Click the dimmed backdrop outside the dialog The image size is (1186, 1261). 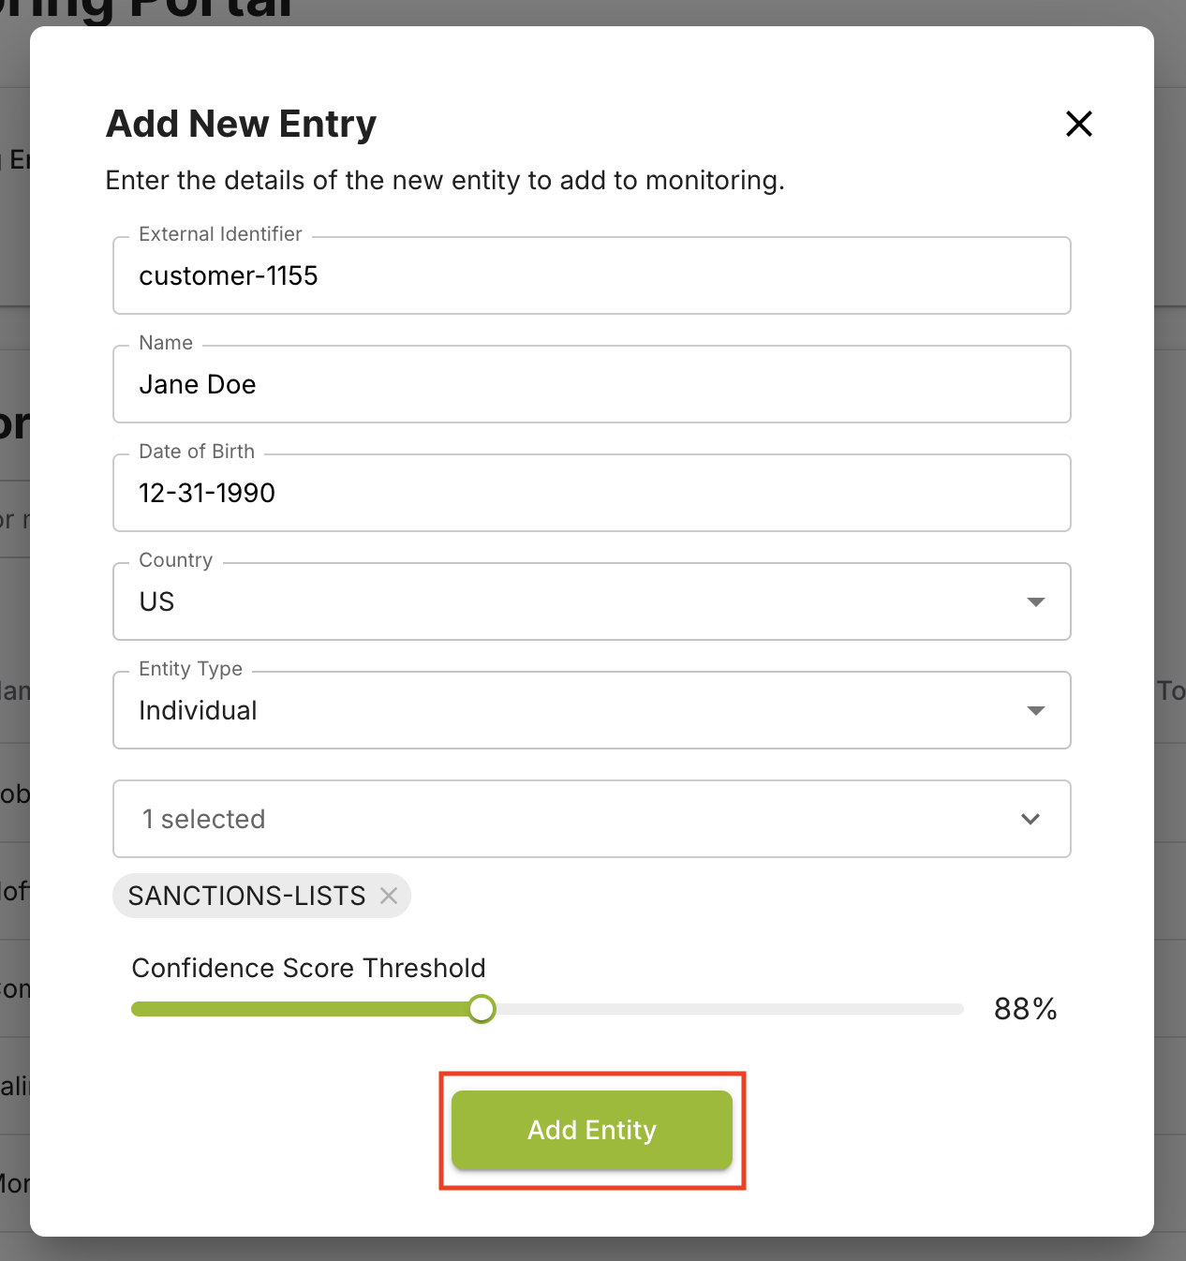pyautogui.click(x=1170, y=468)
